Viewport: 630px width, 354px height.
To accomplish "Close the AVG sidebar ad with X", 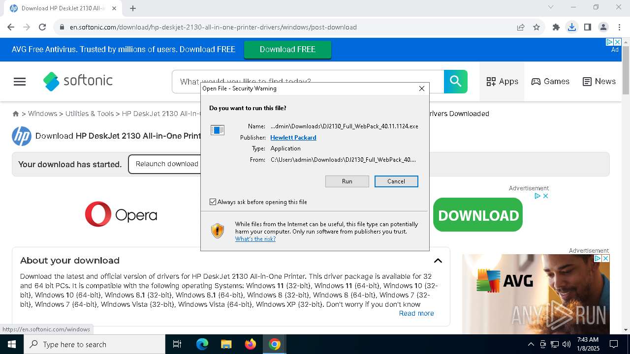I will coord(606,258).
